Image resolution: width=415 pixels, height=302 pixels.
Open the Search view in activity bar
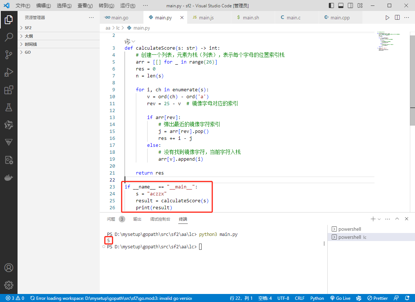tap(8, 37)
